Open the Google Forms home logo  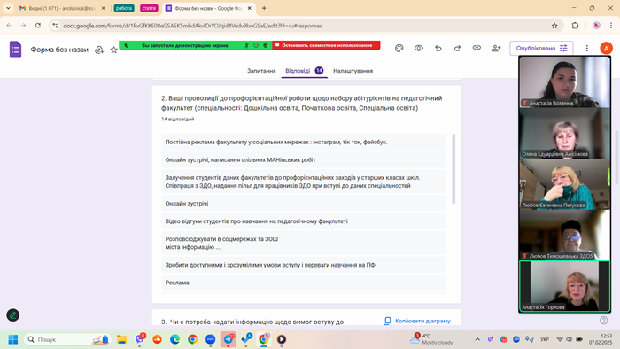15,50
